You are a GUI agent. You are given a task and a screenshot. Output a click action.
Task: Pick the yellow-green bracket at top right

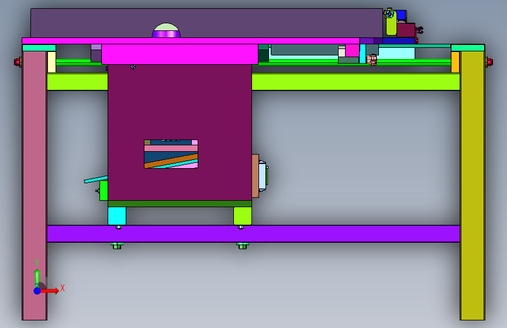tap(391, 23)
